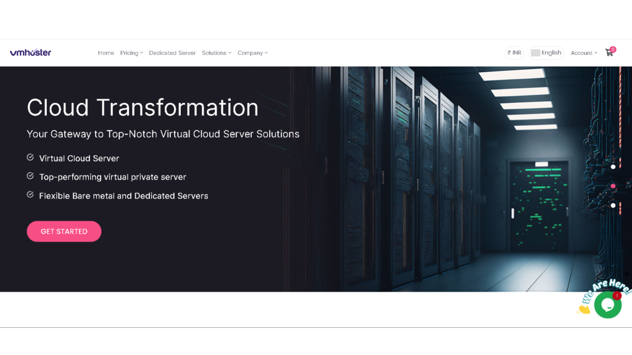Viewport: 632px width, 355px height.
Task: Click the checkmark beside Flexible Bare metal
Action: (30, 195)
